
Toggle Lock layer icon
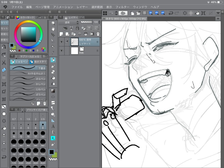[77, 28]
